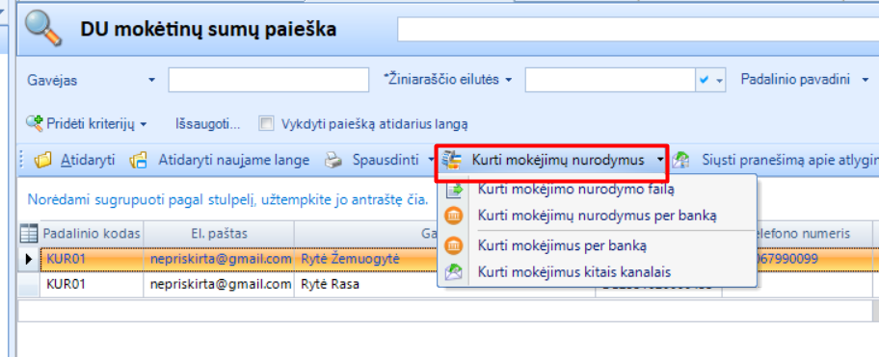Viewport: 879px width, 357px height.
Task: Click the Atidaryti folder icon
Action: point(42,161)
